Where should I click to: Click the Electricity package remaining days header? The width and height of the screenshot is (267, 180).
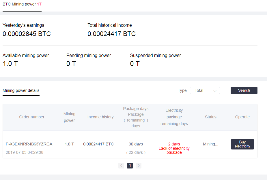tap(174, 117)
